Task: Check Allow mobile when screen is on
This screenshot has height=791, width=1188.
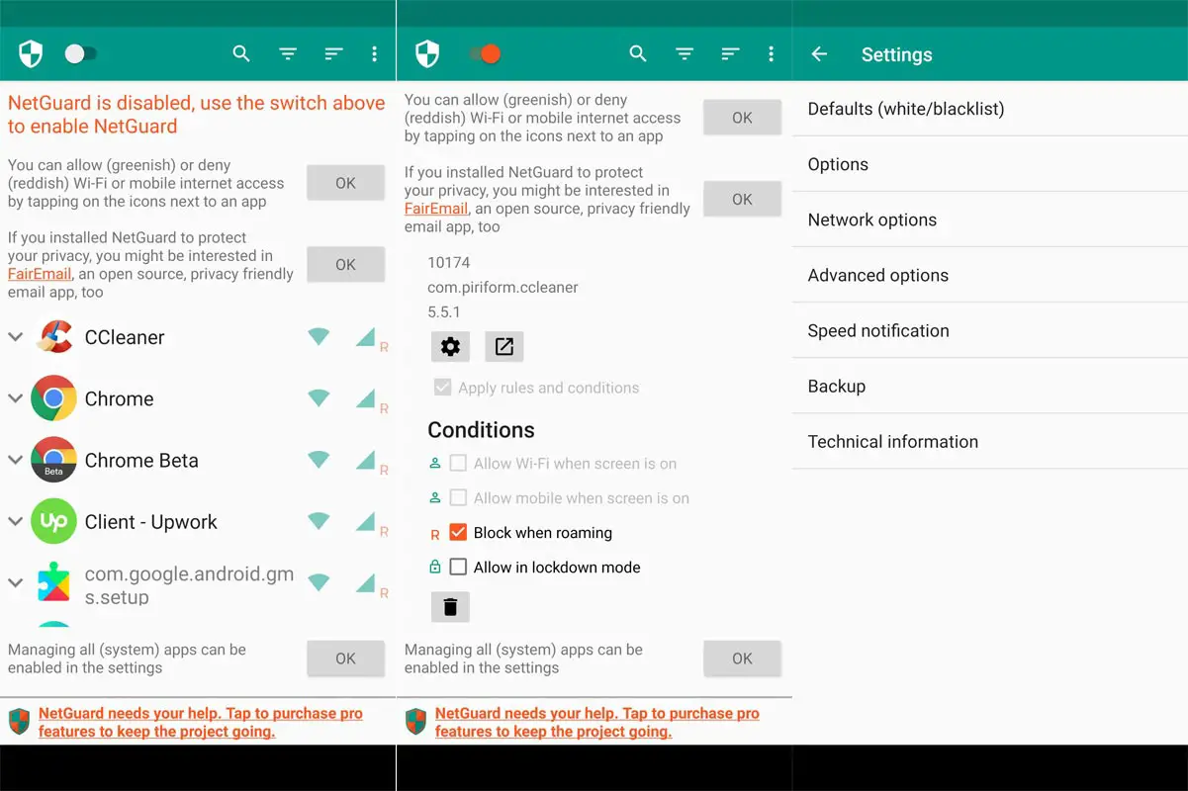Action: click(458, 497)
